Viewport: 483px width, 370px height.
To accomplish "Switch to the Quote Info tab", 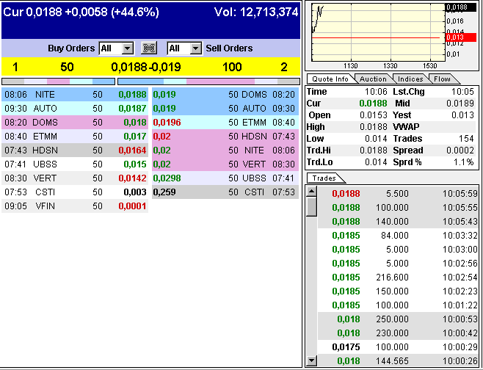I will pyautogui.click(x=330, y=79).
